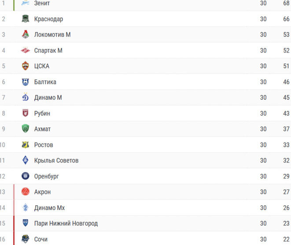Open the Крылья Советов team link
The width and height of the screenshot is (291, 245).
56,160
